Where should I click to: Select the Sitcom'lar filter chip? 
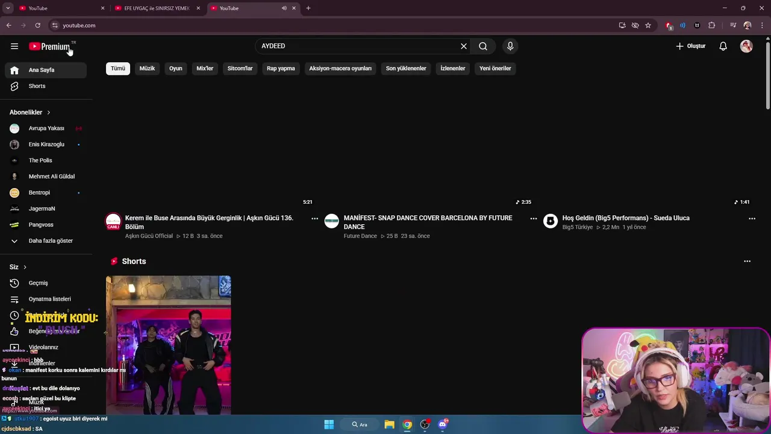240,69
